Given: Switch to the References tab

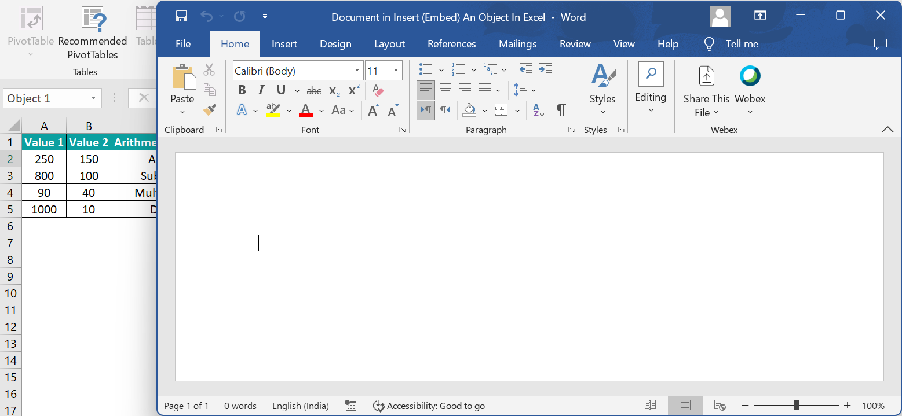Looking at the screenshot, I should point(451,44).
